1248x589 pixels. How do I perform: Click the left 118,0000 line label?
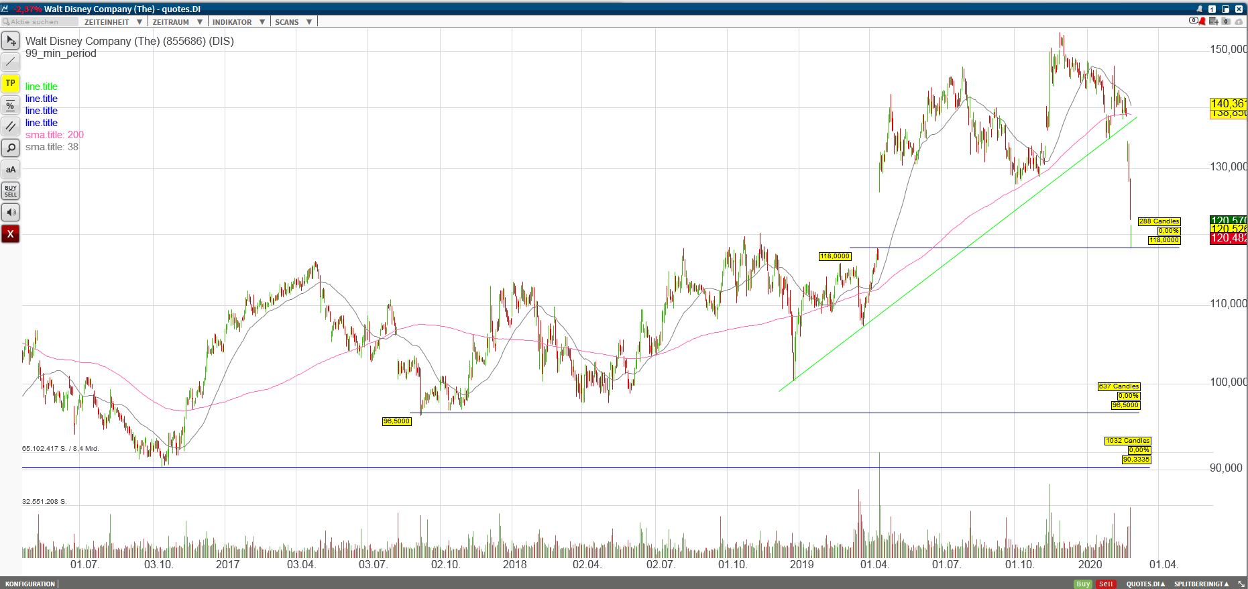coord(835,256)
